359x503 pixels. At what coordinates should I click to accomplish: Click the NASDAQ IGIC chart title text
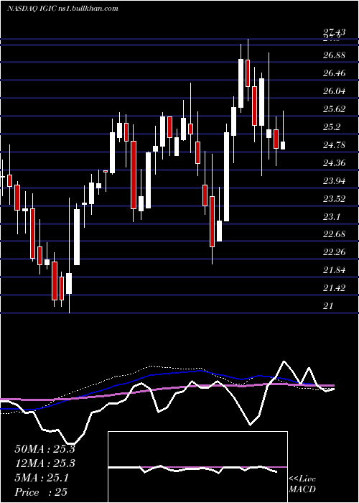pyautogui.click(x=62, y=8)
